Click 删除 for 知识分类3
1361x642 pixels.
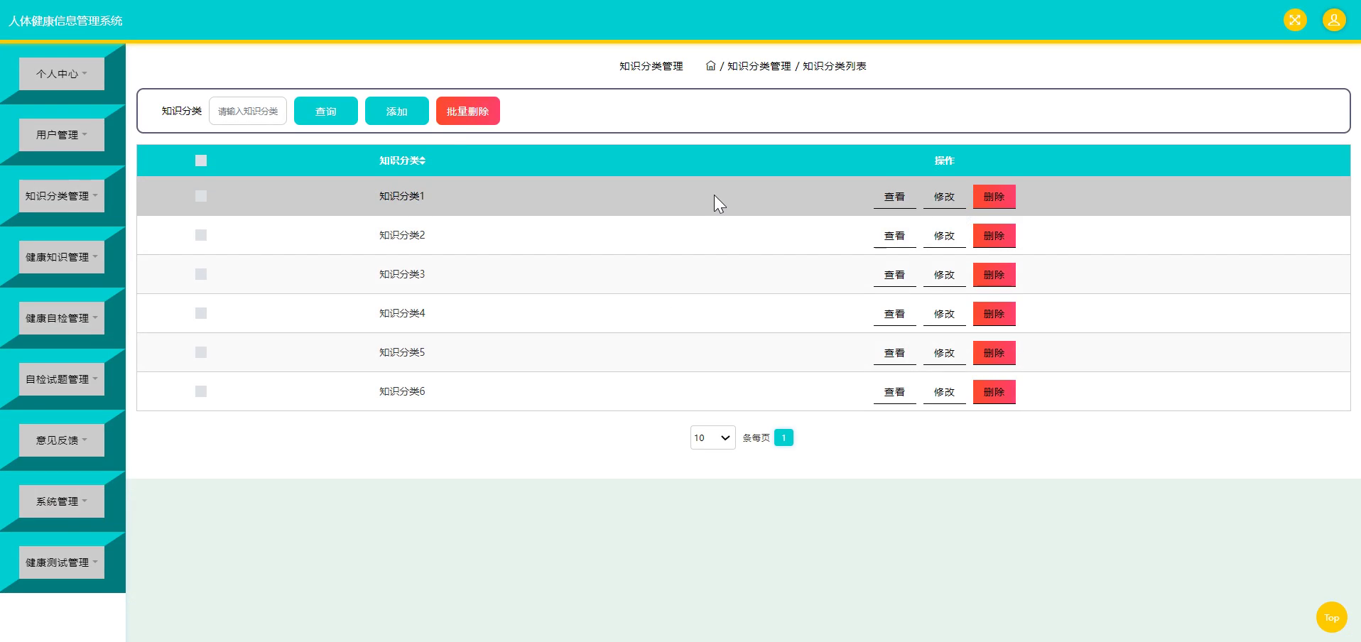pos(994,275)
